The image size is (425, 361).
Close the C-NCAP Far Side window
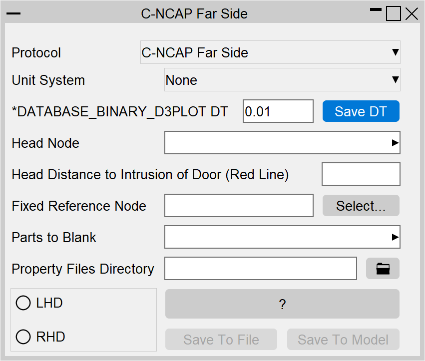pos(412,14)
